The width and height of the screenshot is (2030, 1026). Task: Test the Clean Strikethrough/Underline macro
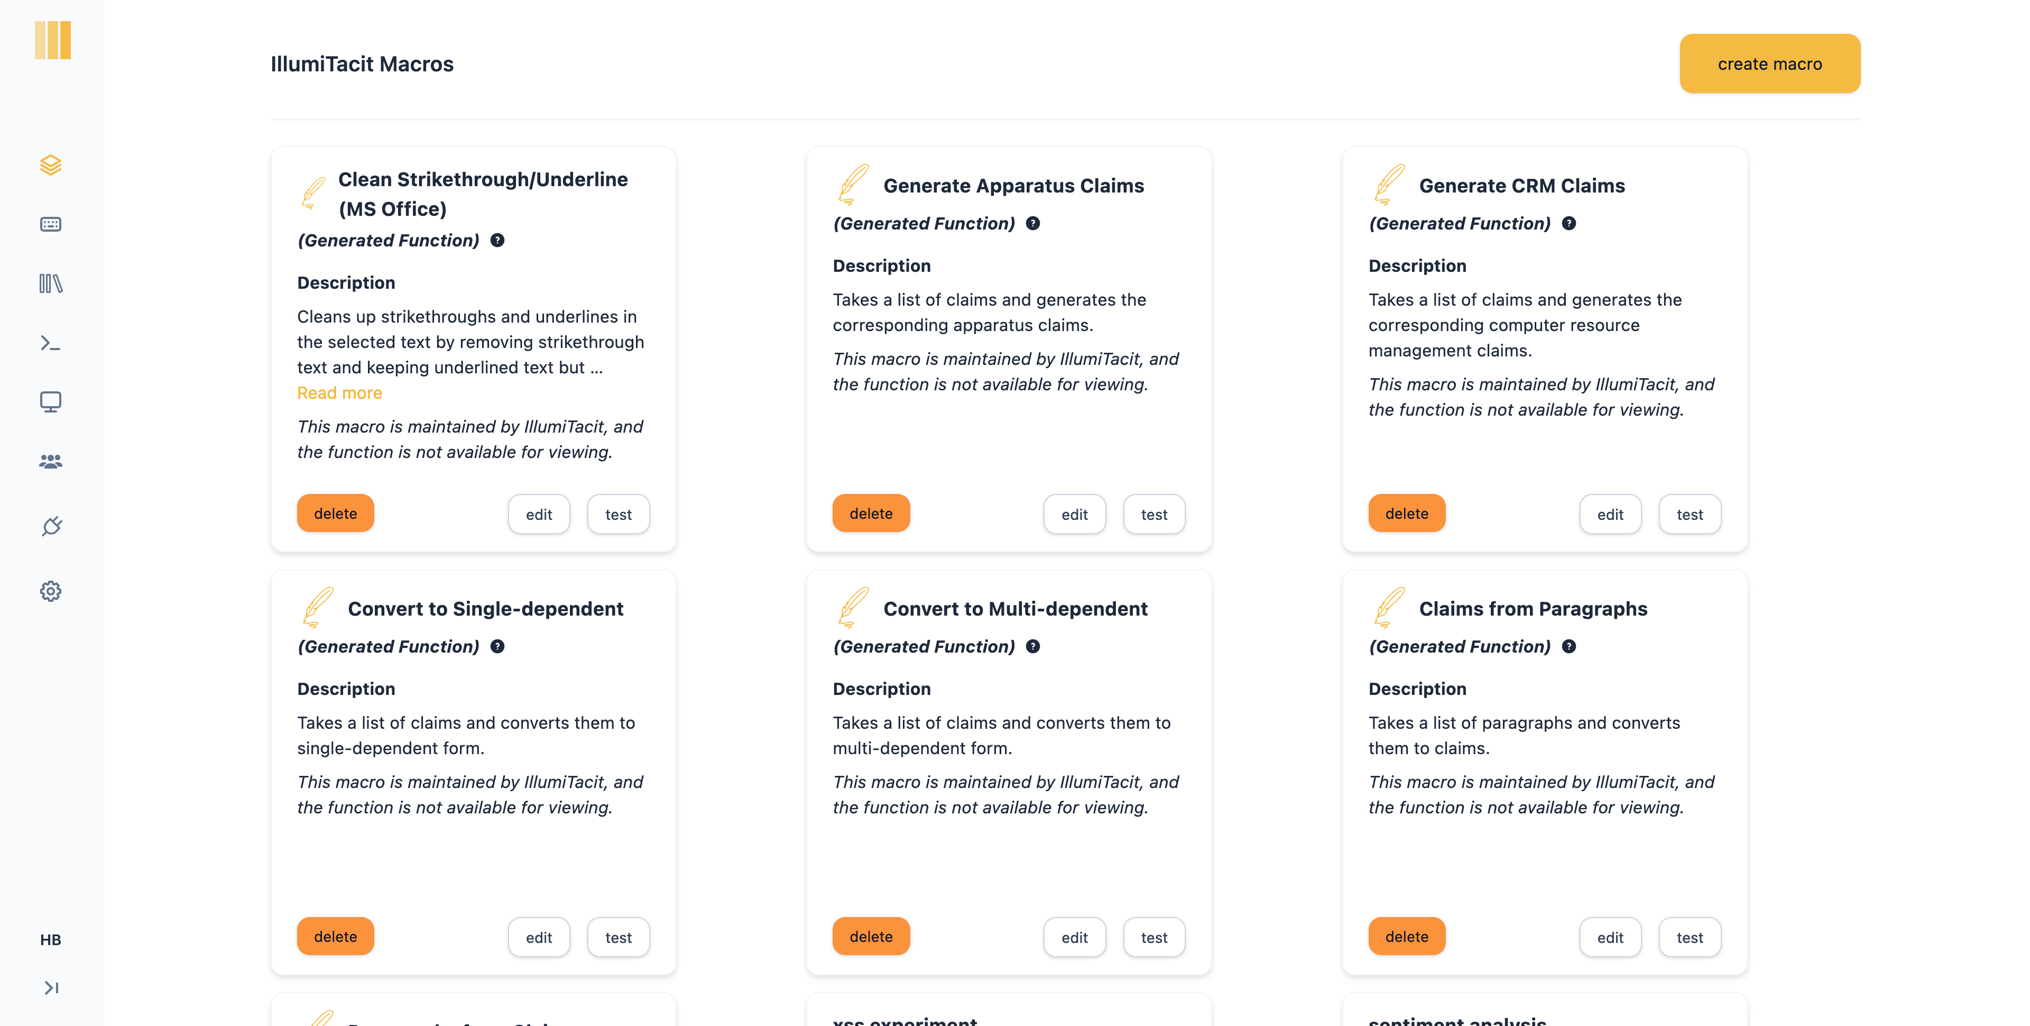click(x=618, y=514)
